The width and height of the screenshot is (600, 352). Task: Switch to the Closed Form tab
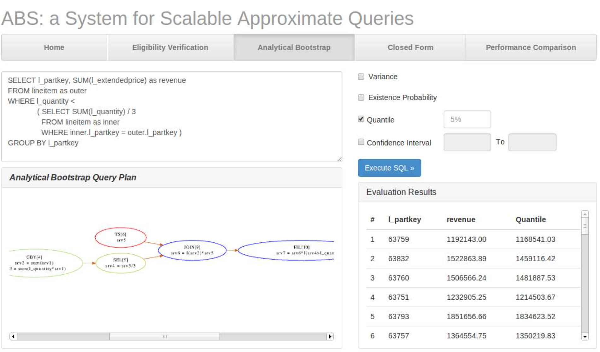pos(410,48)
